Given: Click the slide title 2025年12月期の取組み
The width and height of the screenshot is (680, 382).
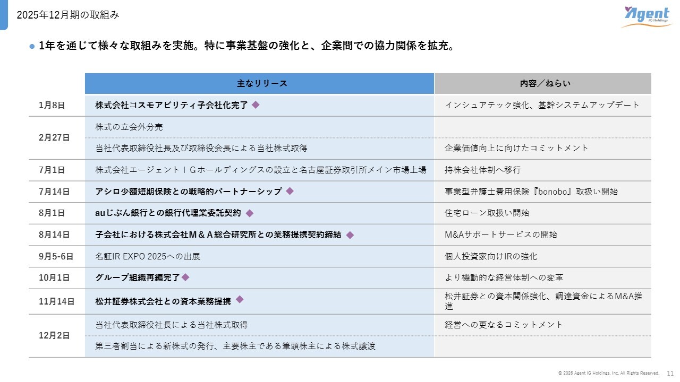Looking at the screenshot, I should tap(67, 15).
